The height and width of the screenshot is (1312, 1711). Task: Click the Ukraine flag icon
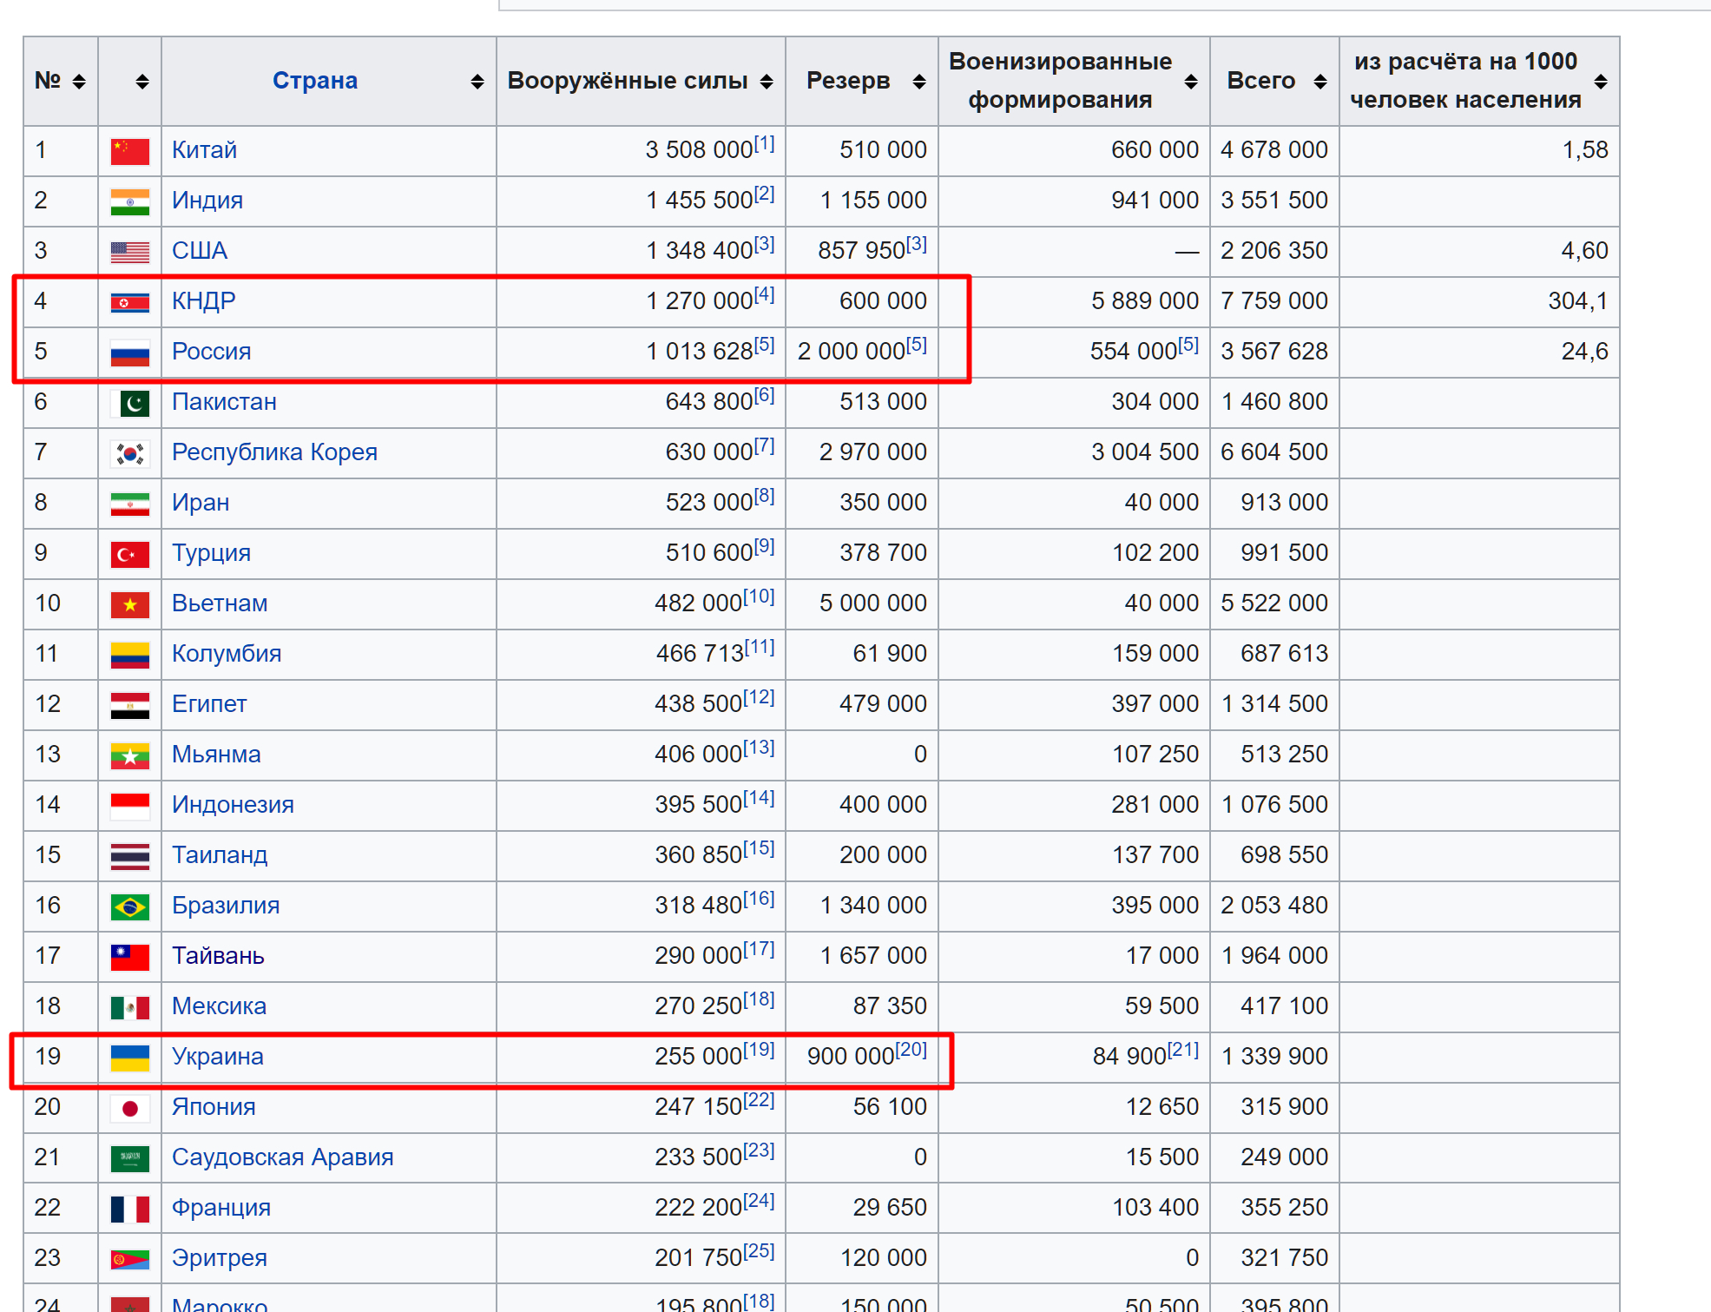click(130, 1058)
